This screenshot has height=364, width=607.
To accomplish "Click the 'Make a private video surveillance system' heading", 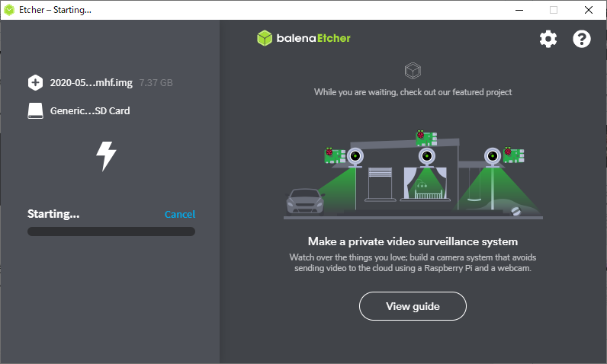I will tap(413, 241).
